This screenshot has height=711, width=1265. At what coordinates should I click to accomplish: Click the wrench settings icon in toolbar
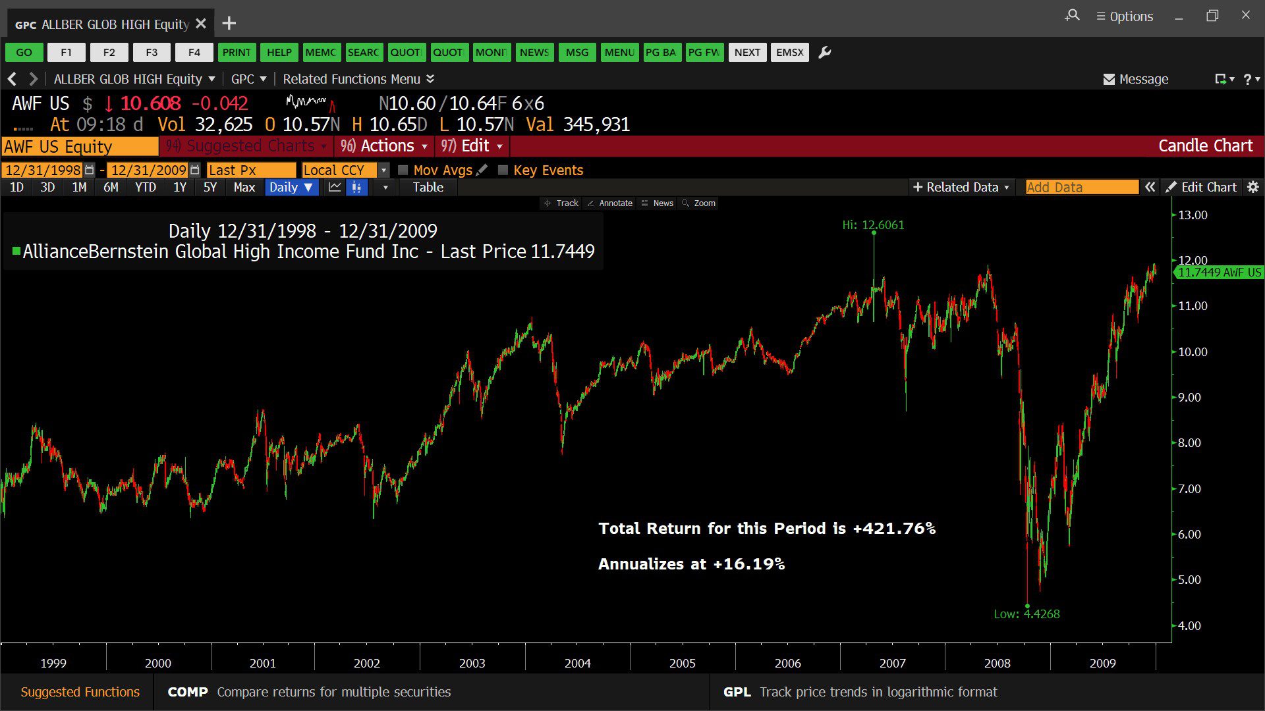click(824, 53)
